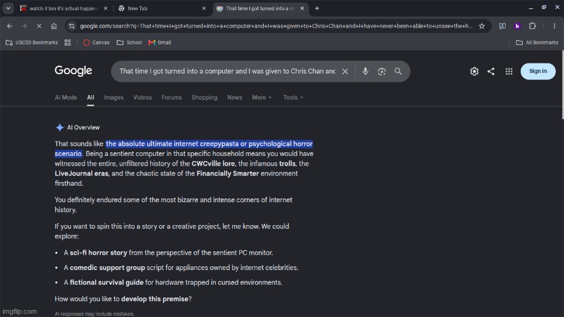Open the Chrome three-dot menu
Viewport: 564px width, 317px height.
point(554,26)
